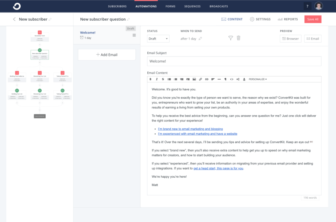Click the Save All button
The height and width of the screenshot is (222, 336).
(313, 19)
